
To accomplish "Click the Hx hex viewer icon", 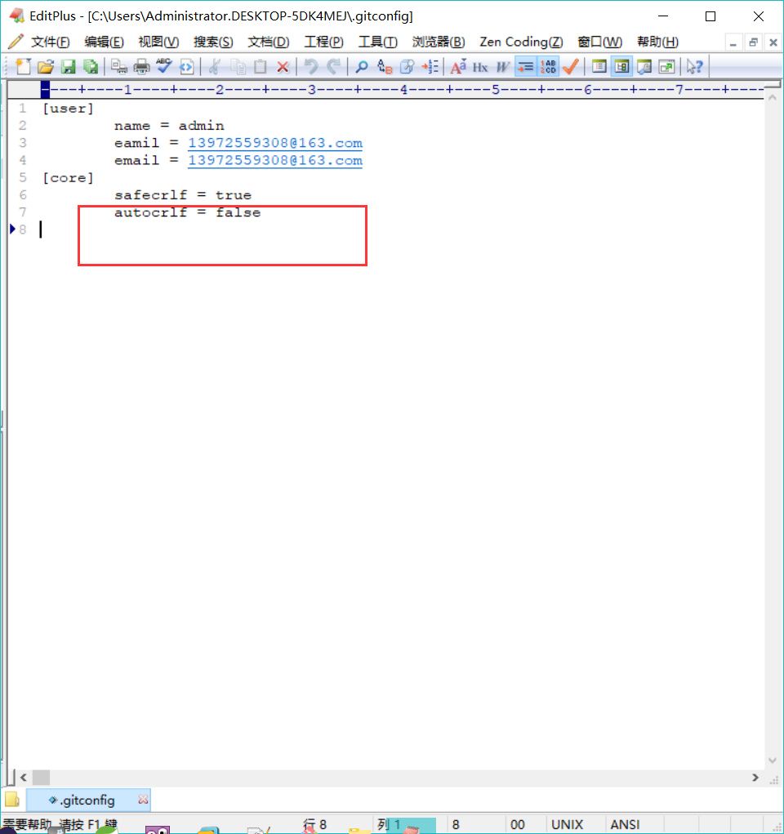I will pyautogui.click(x=480, y=66).
